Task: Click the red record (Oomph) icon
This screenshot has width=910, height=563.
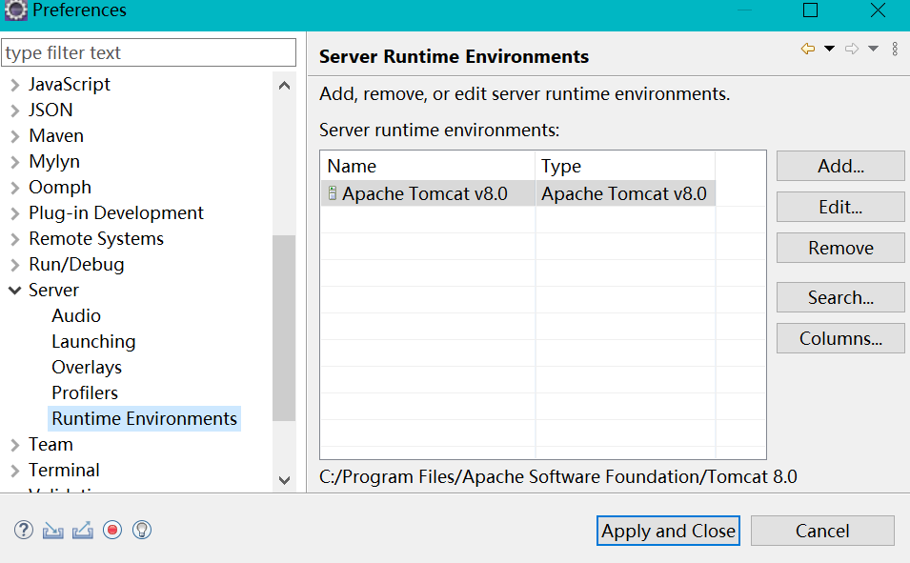Action: coord(112,531)
